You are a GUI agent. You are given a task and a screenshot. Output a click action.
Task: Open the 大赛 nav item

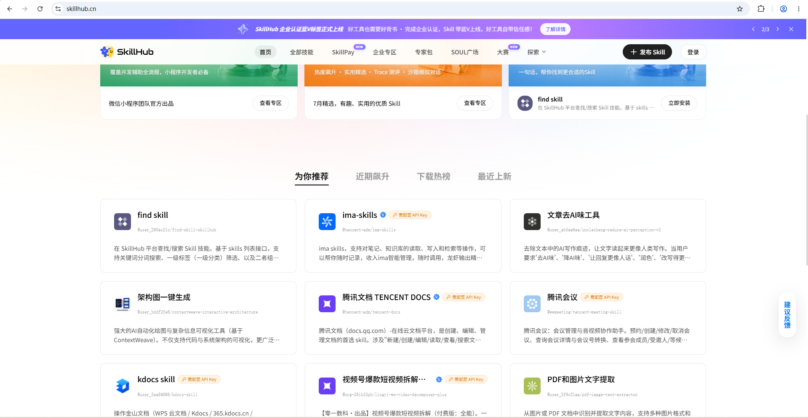tap(503, 52)
